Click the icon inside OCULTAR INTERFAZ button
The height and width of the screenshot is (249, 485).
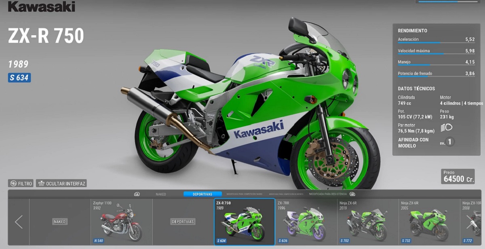[x=41, y=184]
